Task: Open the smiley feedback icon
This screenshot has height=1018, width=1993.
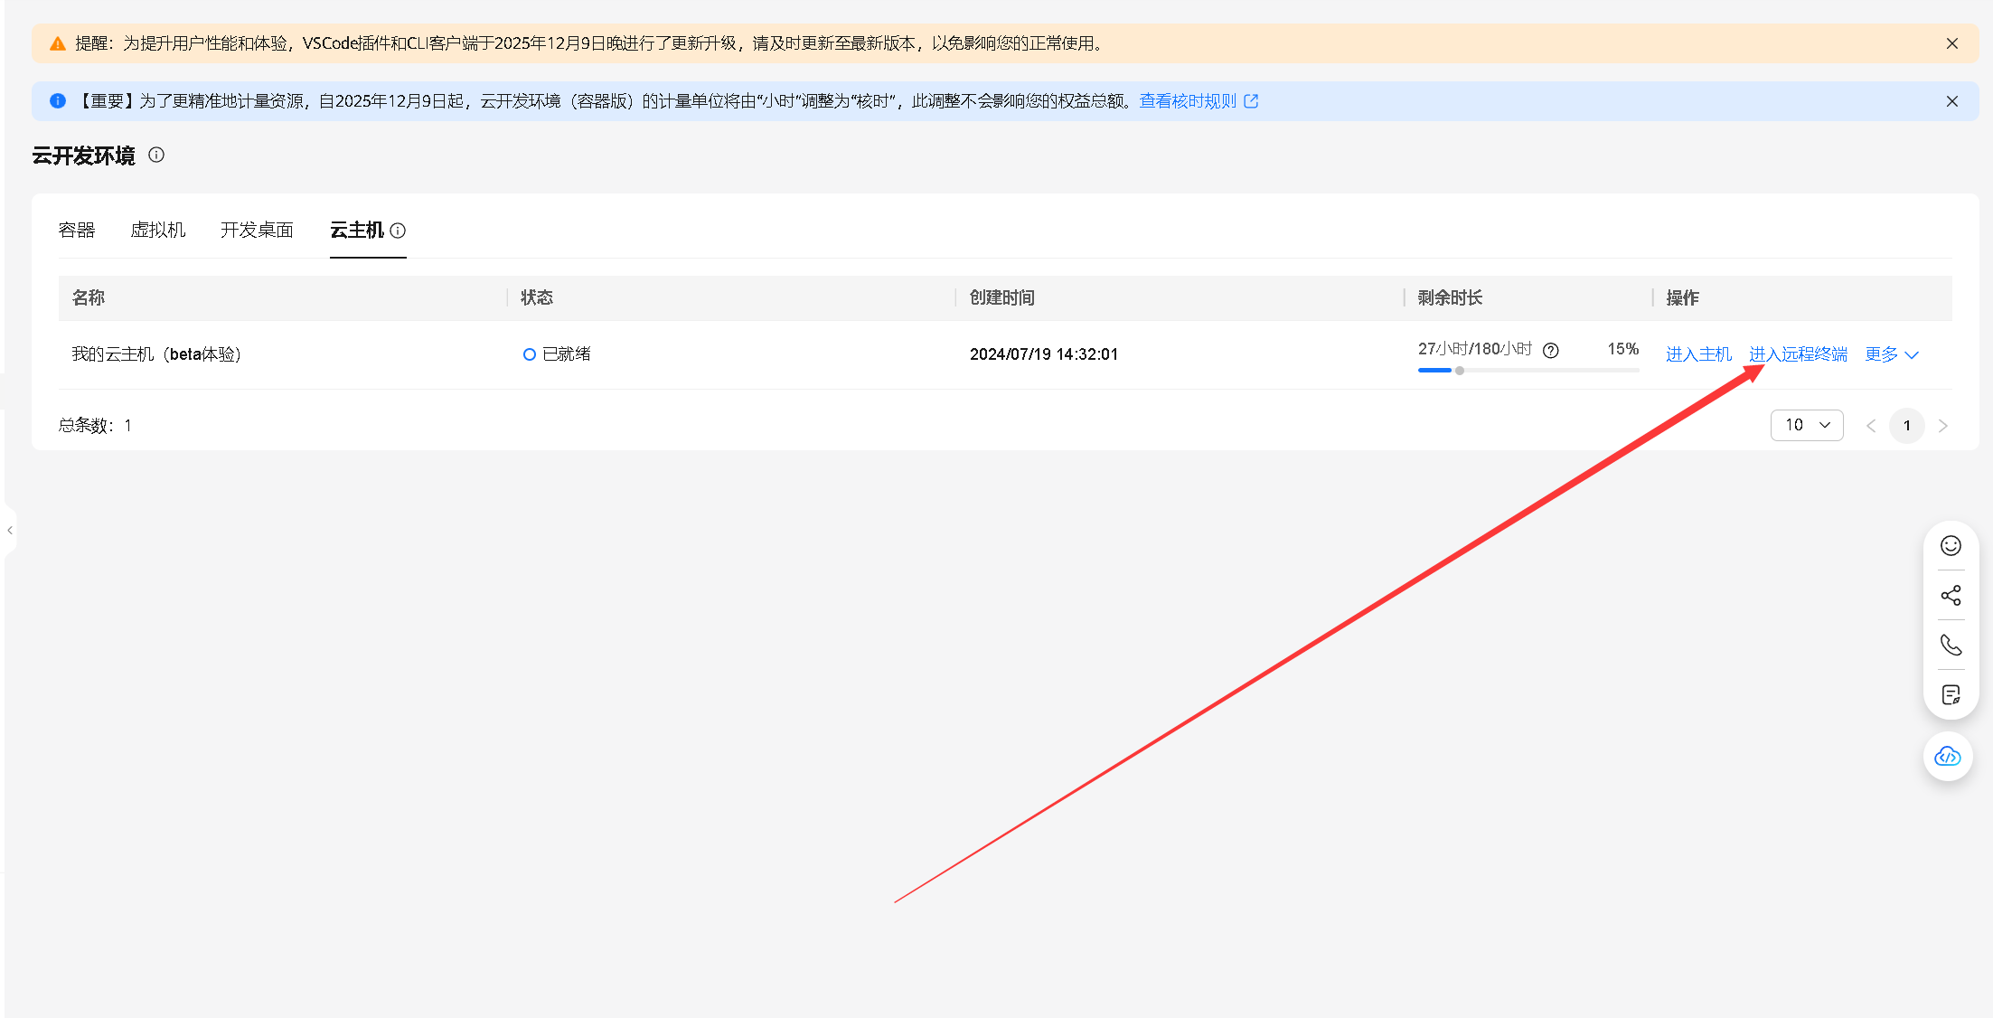Action: (1950, 545)
